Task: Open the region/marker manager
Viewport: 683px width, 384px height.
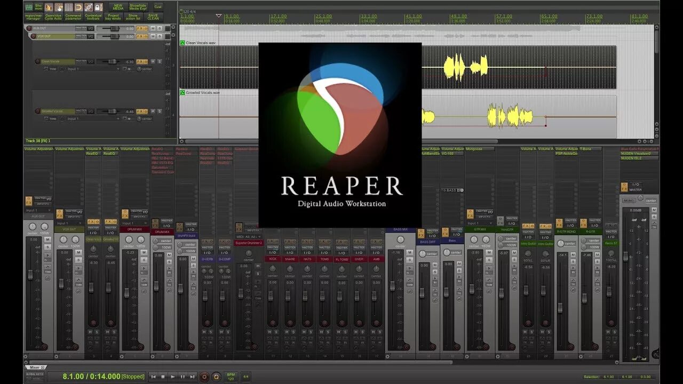Action: click(x=33, y=17)
